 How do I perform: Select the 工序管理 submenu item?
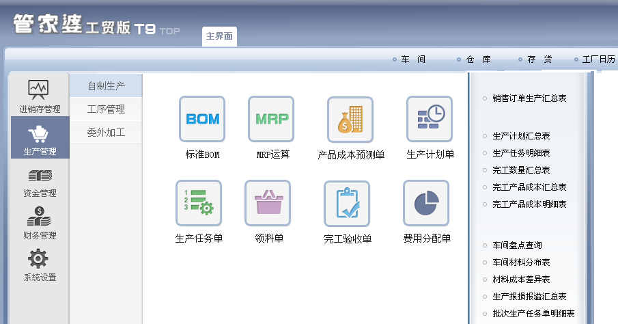pyautogui.click(x=106, y=109)
